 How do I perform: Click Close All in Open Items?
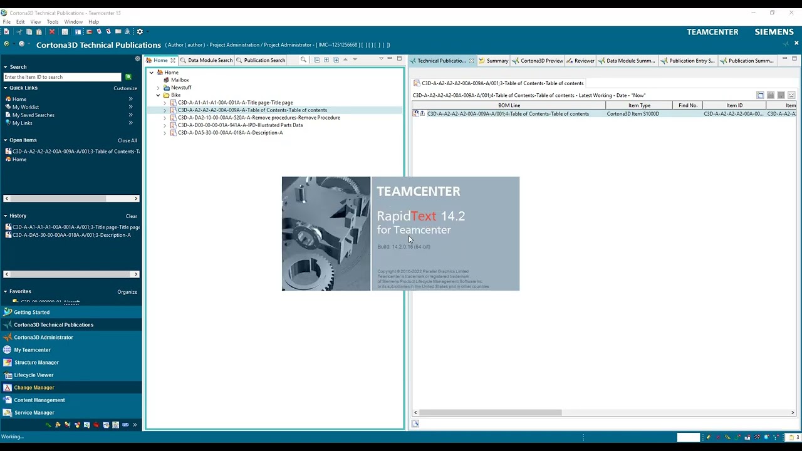tap(127, 140)
